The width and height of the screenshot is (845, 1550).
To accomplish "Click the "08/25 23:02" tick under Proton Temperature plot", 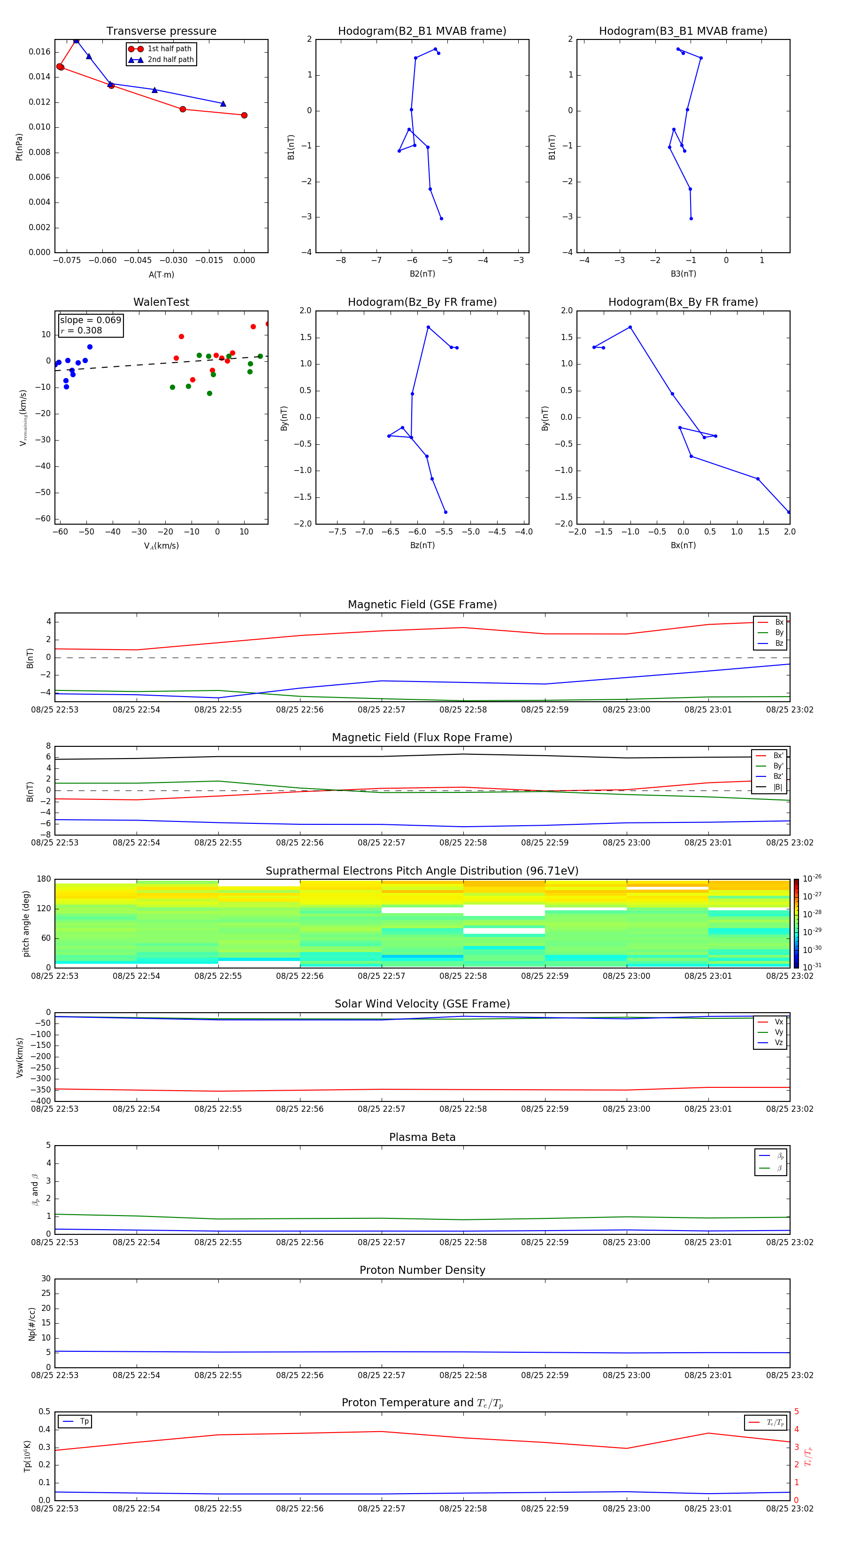I will pyautogui.click(x=790, y=1509).
